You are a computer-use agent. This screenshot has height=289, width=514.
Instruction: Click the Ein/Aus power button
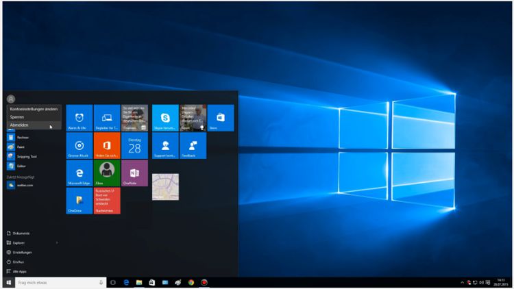(x=19, y=262)
